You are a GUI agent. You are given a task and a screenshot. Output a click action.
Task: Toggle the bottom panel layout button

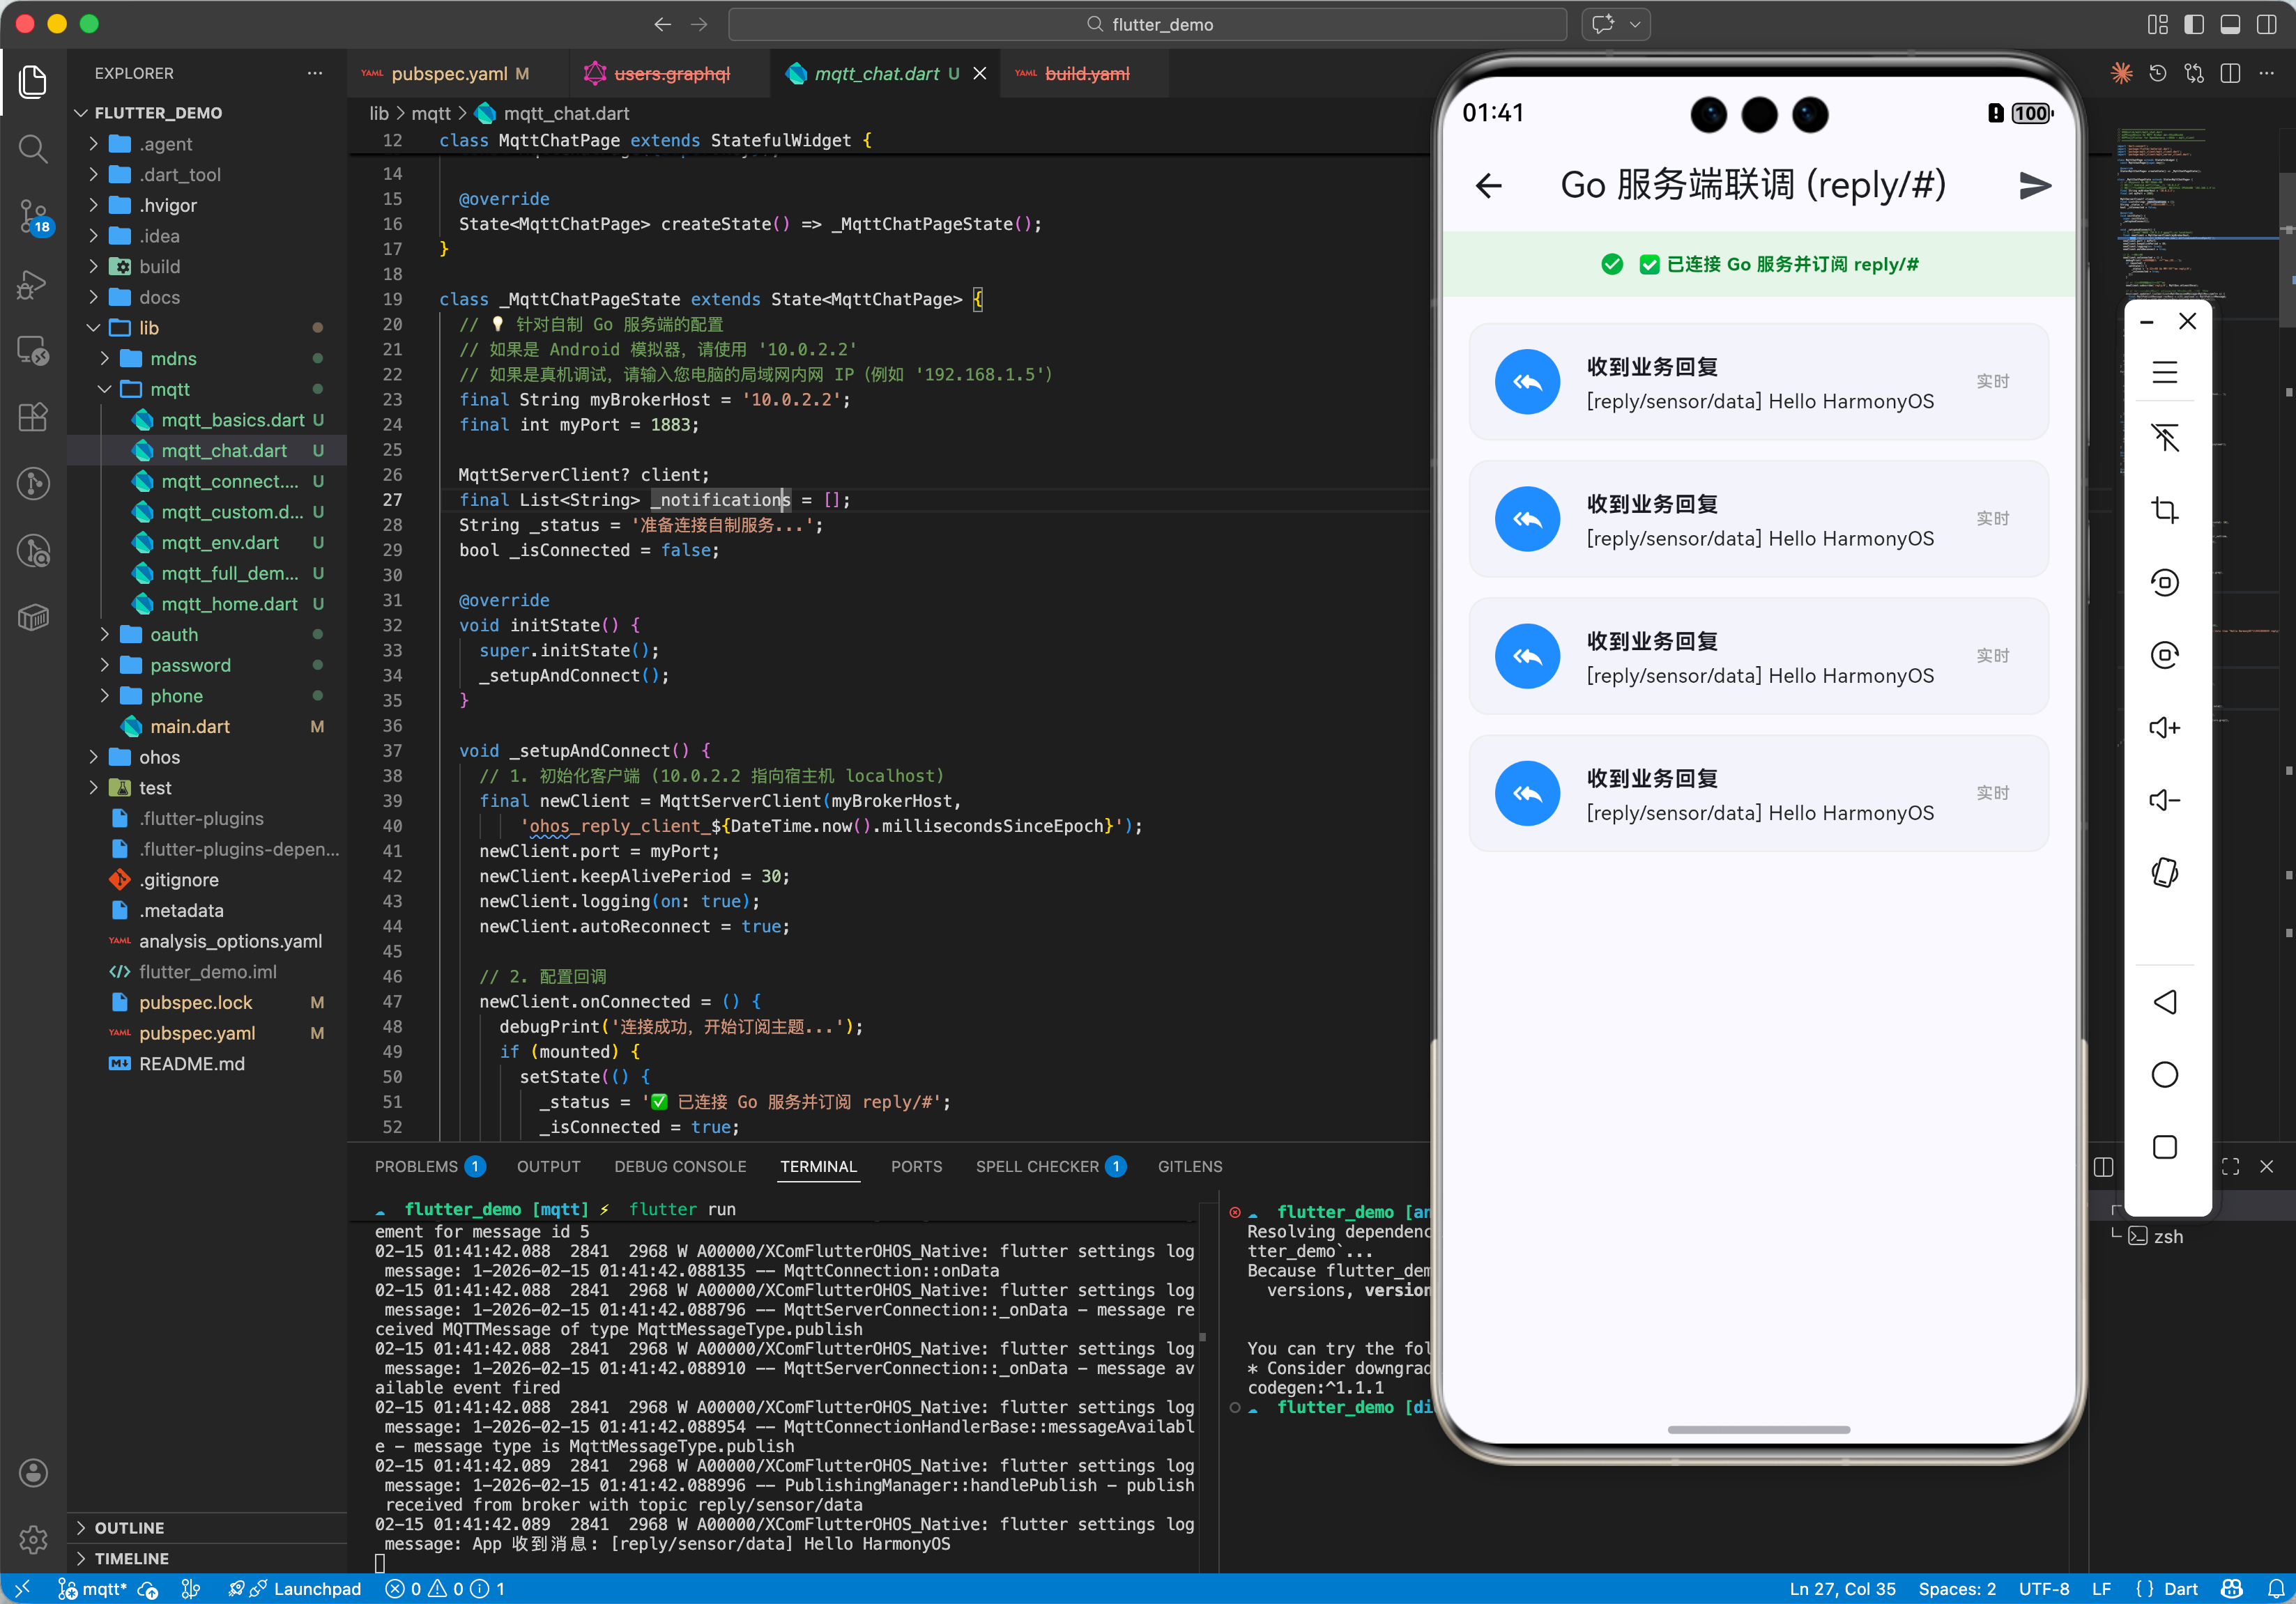2230,24
